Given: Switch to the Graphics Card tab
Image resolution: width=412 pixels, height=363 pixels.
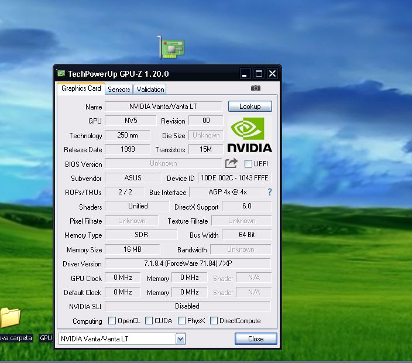Looking at the screenshot, I should pos(81,88).
